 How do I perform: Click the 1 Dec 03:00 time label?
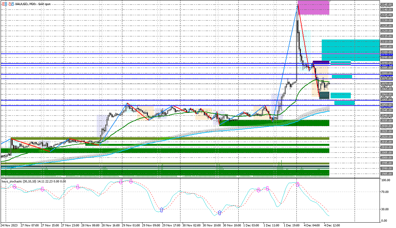point(251,225)
